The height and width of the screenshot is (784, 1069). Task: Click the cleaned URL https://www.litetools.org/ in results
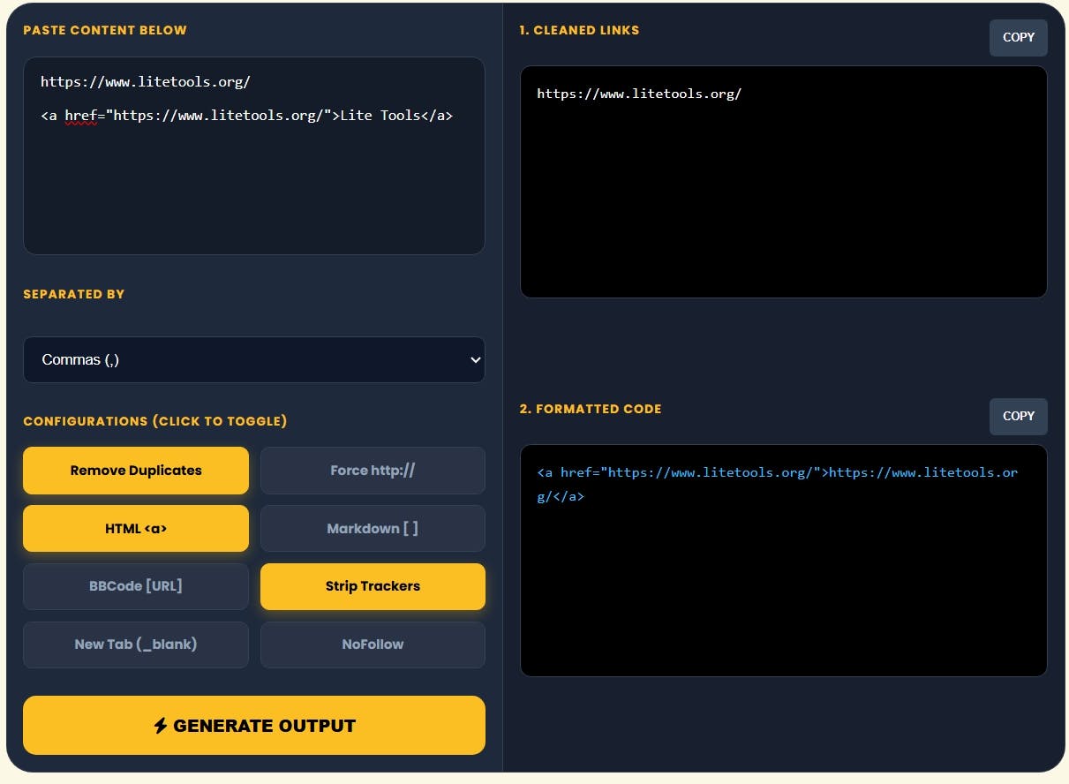pos(639,94)
